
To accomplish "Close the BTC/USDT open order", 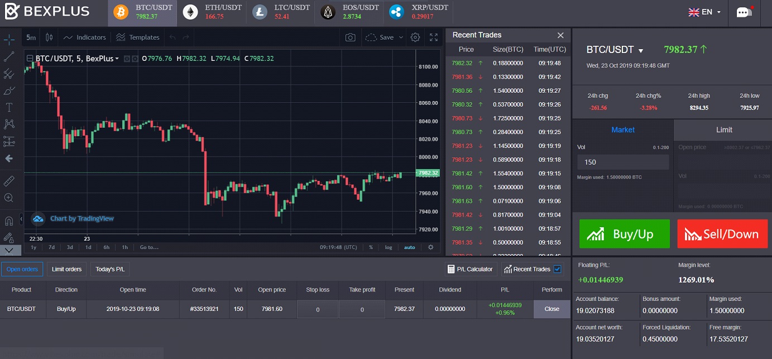I will tap(552, 309).
